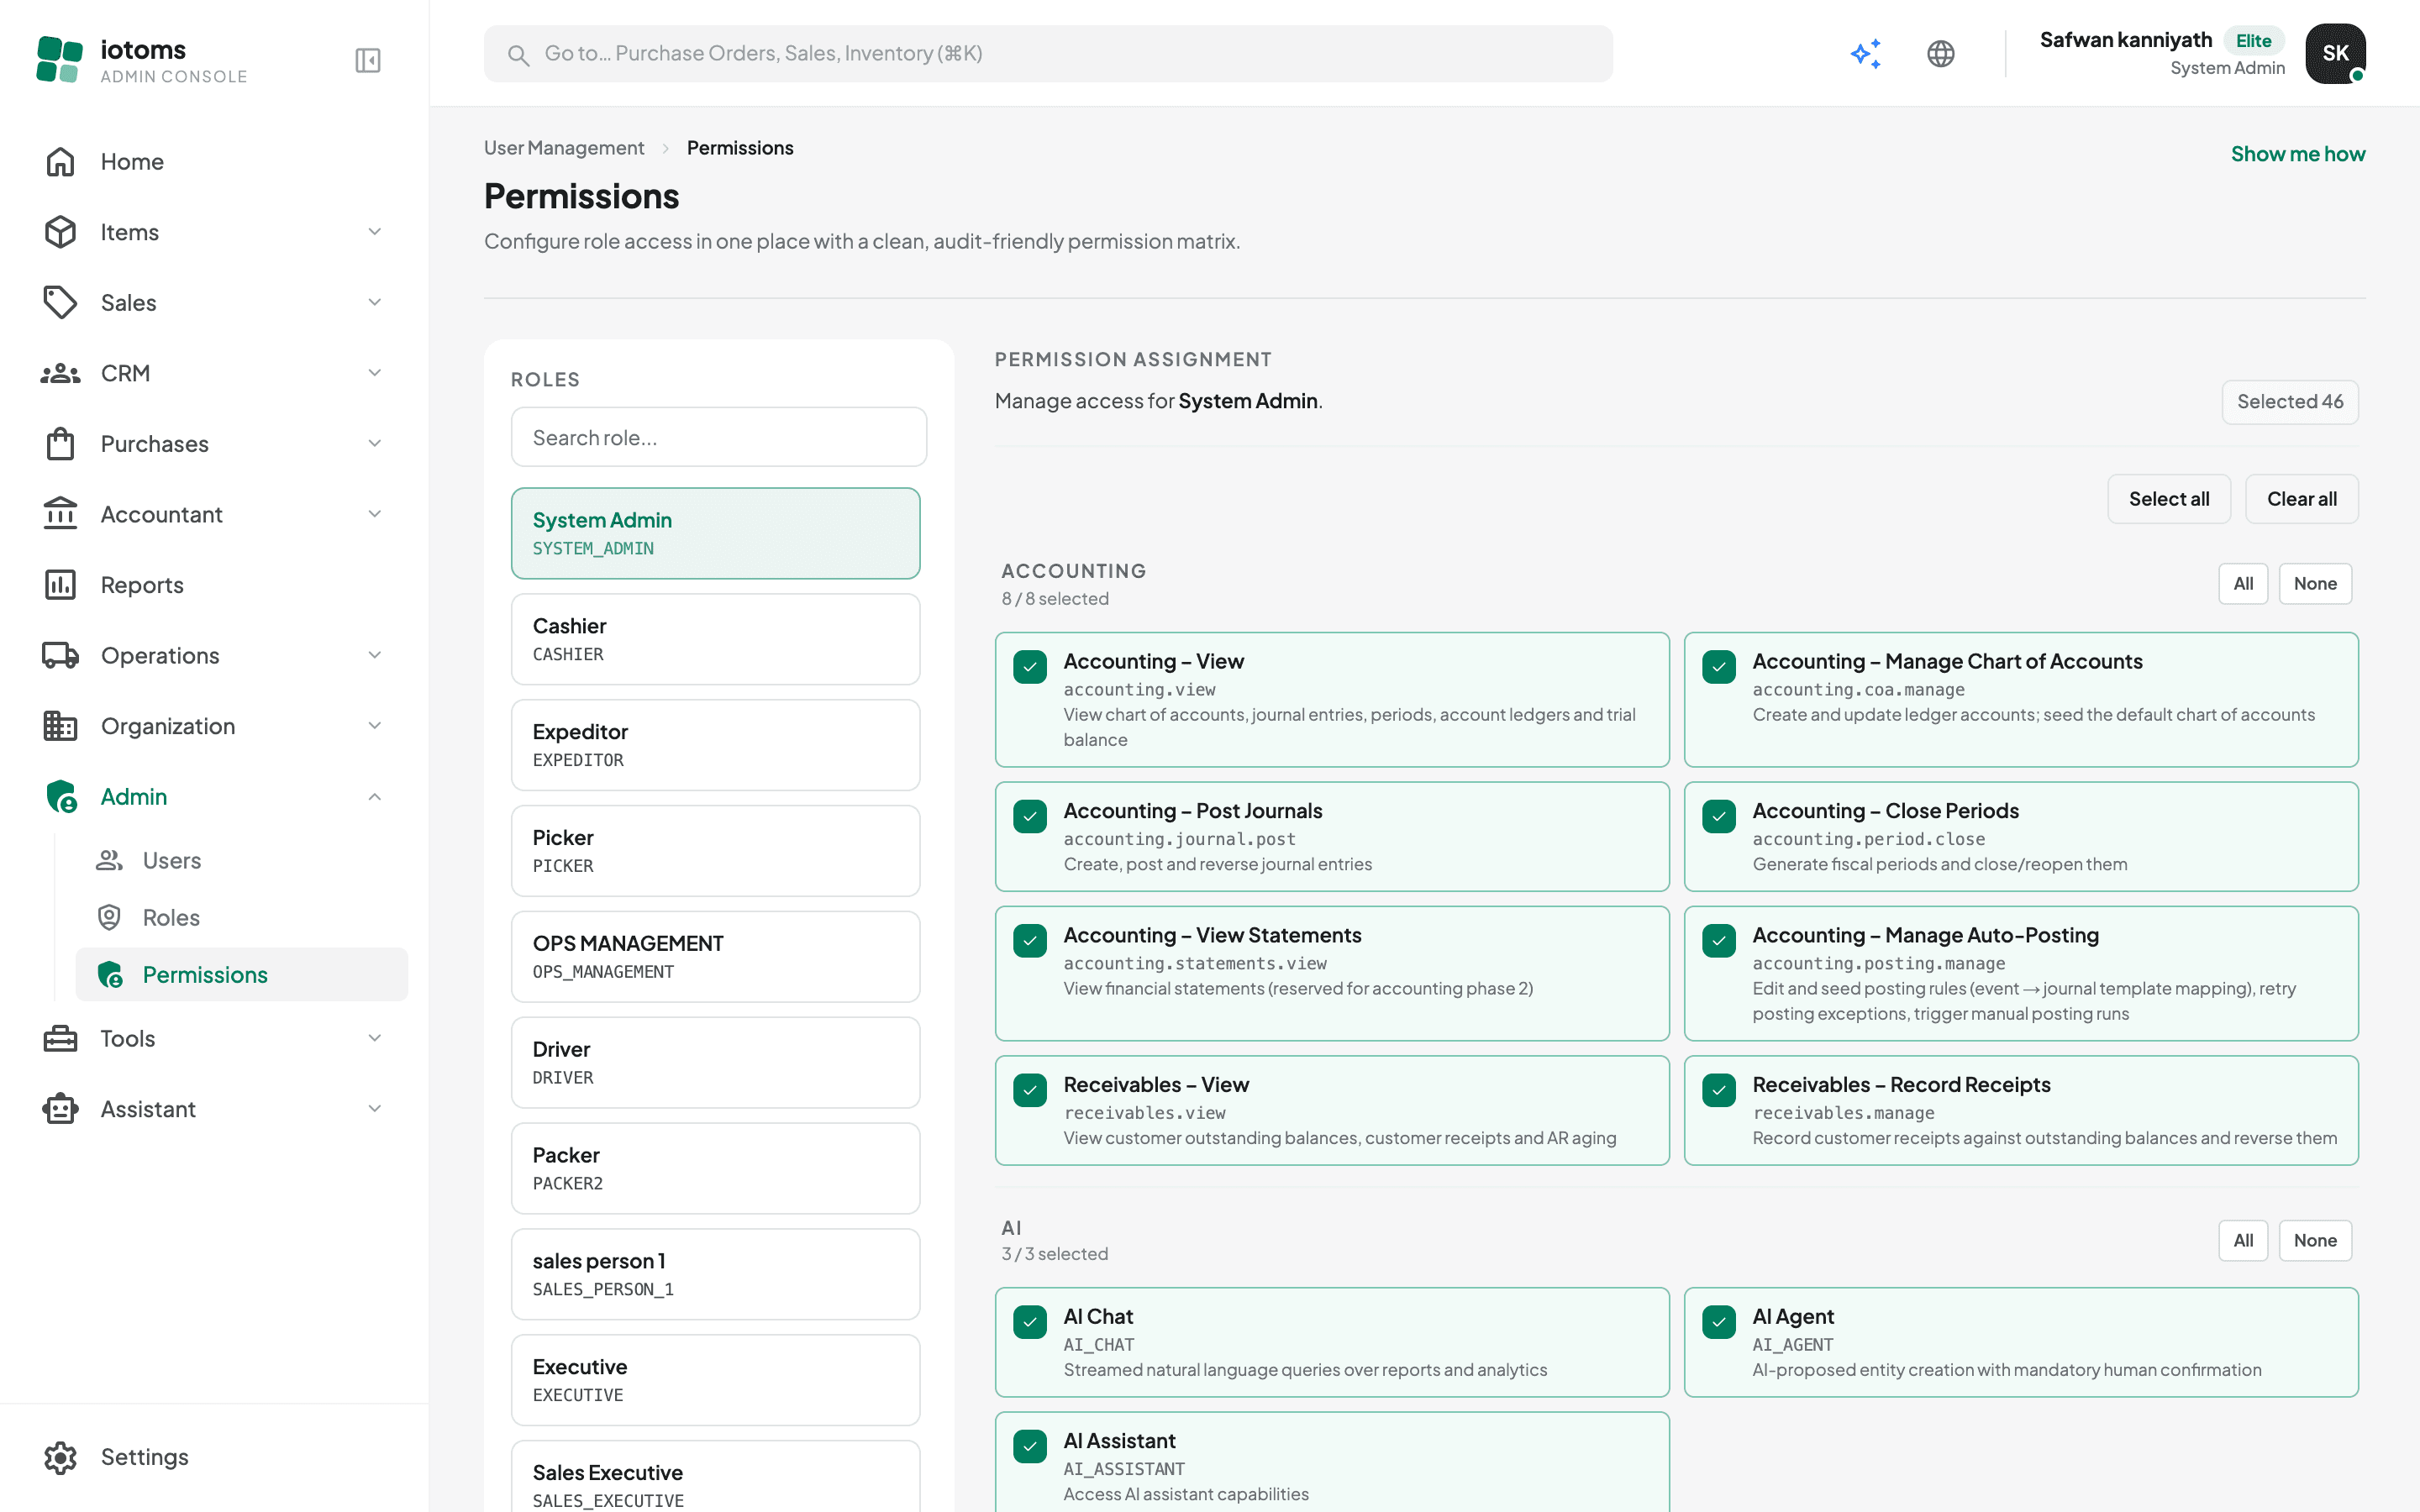Uncheck AI Chat permission checkbox
The image size is (2420, 1512).
coord(1030,1322)
